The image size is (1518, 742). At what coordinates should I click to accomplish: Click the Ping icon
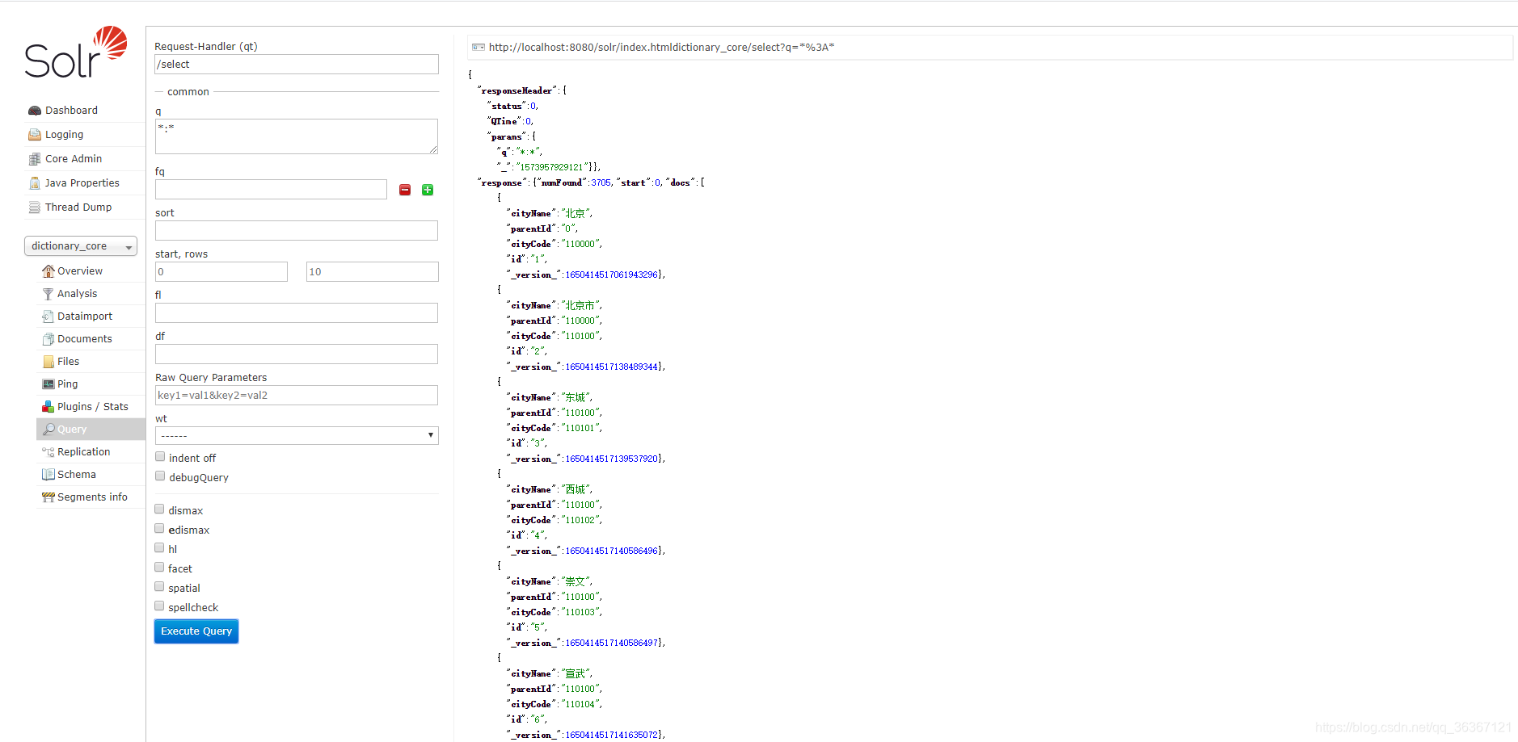pos(48,384)
